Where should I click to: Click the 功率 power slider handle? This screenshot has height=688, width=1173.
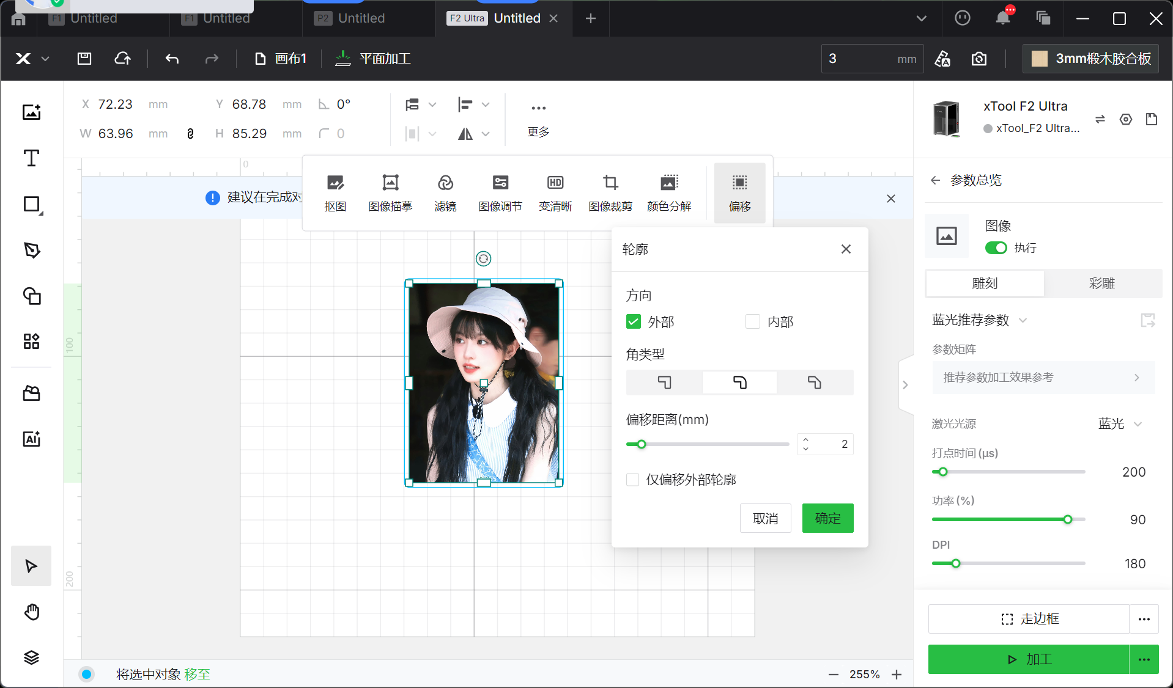1068,519
